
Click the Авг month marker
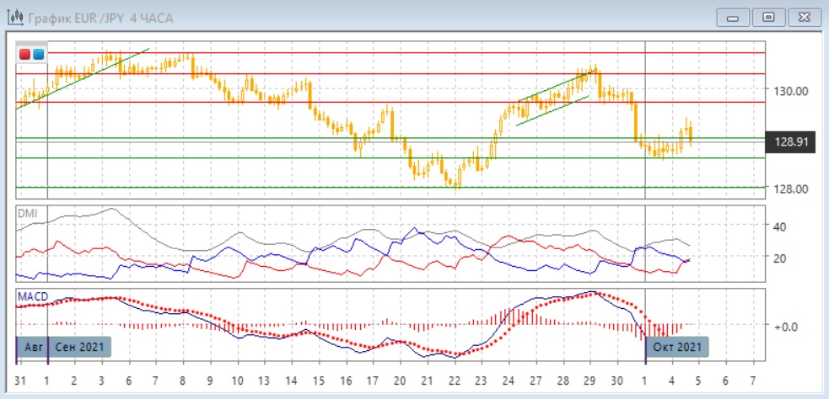pos(31,347)
